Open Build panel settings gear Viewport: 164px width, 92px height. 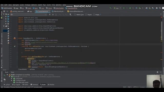[x=158, y=72]
